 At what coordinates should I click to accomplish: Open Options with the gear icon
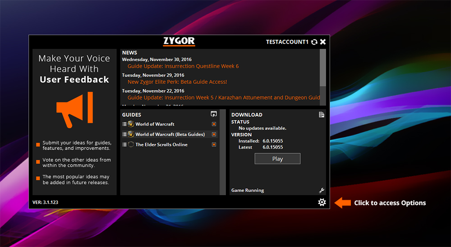coord(322,202)
